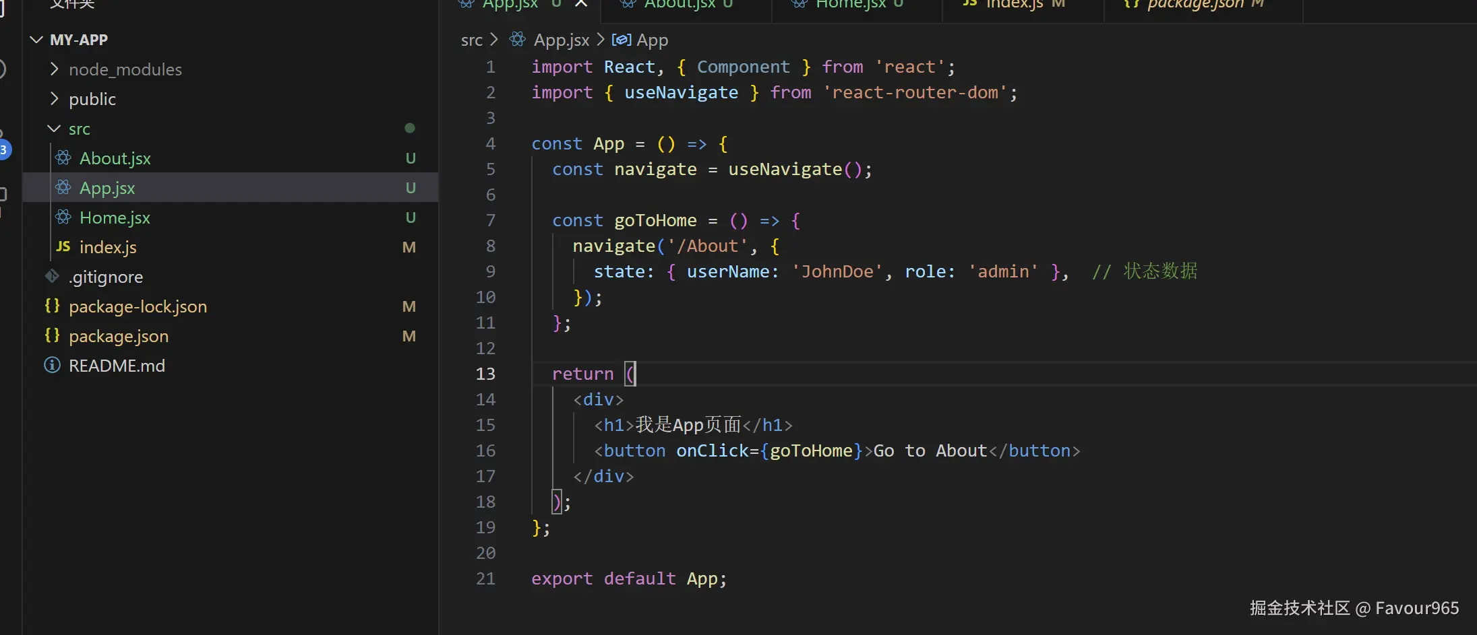Click the React icon beside Home.jsx in explorer
The height and width of the screenshot is (635, 1477).
pyautogui.click(x=63, y=218)
